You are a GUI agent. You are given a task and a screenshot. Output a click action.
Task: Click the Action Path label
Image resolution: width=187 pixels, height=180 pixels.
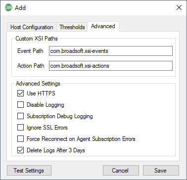coord(31,66)
